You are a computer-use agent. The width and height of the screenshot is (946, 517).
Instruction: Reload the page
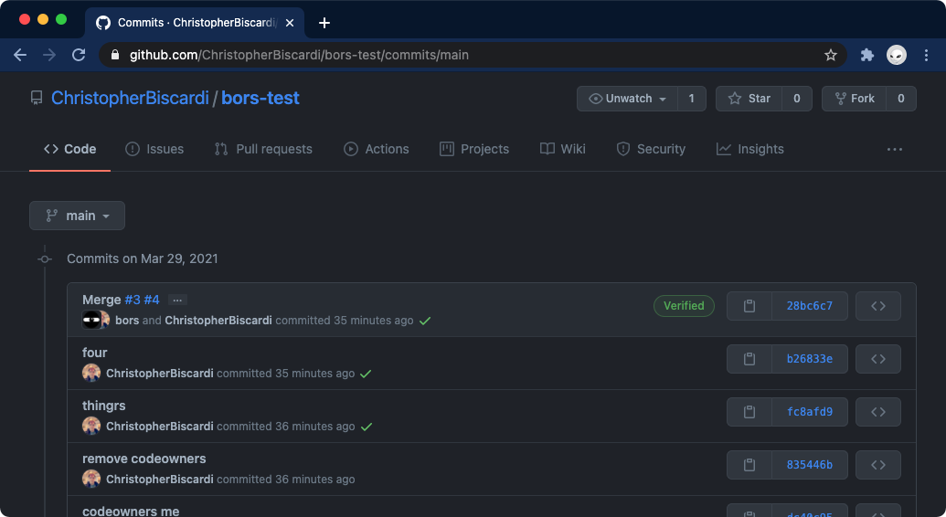click(79, 55)
